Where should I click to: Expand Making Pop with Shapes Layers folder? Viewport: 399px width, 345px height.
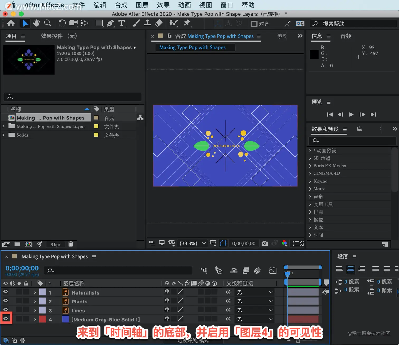click(3, 126)
